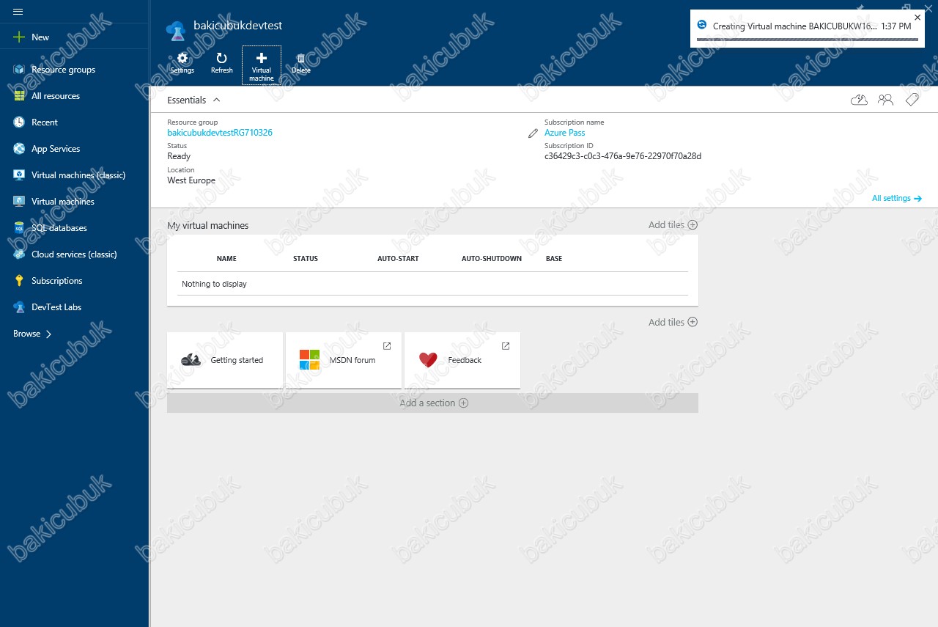This screenshot has width=938, height=627.
Task: Open the Users access icon
Action: coord(885,100)
